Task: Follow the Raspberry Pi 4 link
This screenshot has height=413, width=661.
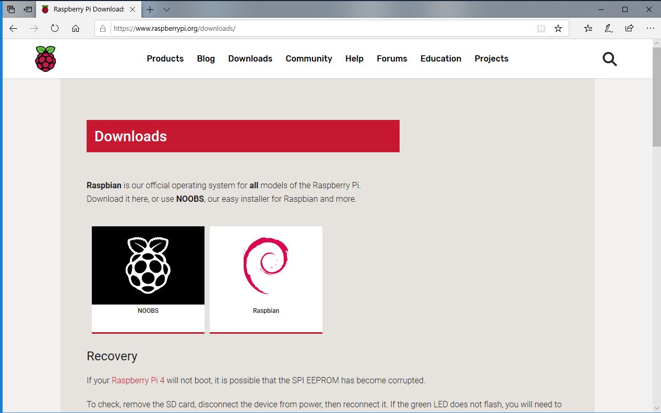Action: pyautogui.click(x=138, y=380)
